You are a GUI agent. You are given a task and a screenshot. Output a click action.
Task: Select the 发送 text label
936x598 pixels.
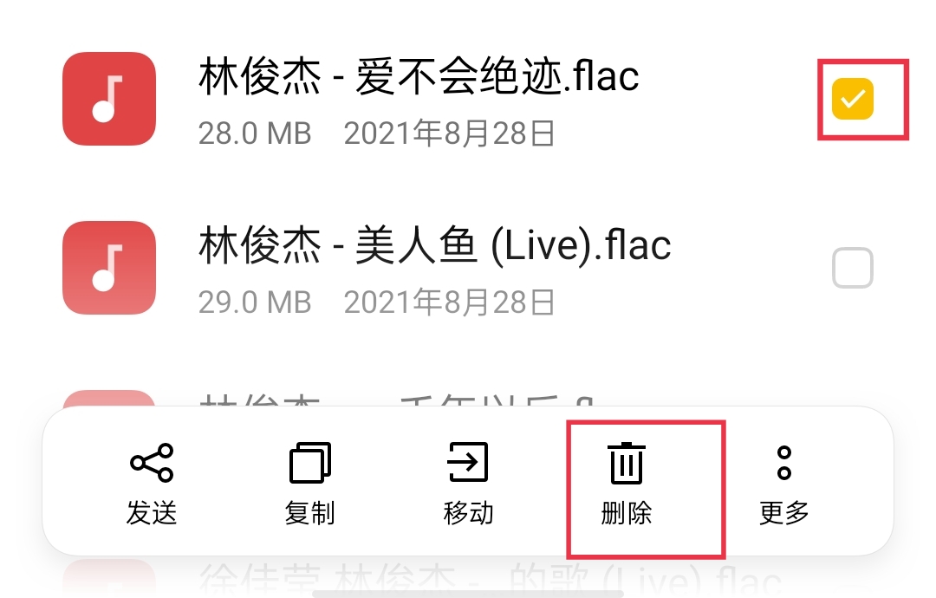click(x=152, y=513)
